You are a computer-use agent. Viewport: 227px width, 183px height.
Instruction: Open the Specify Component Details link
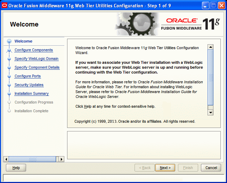coord(37,67)
